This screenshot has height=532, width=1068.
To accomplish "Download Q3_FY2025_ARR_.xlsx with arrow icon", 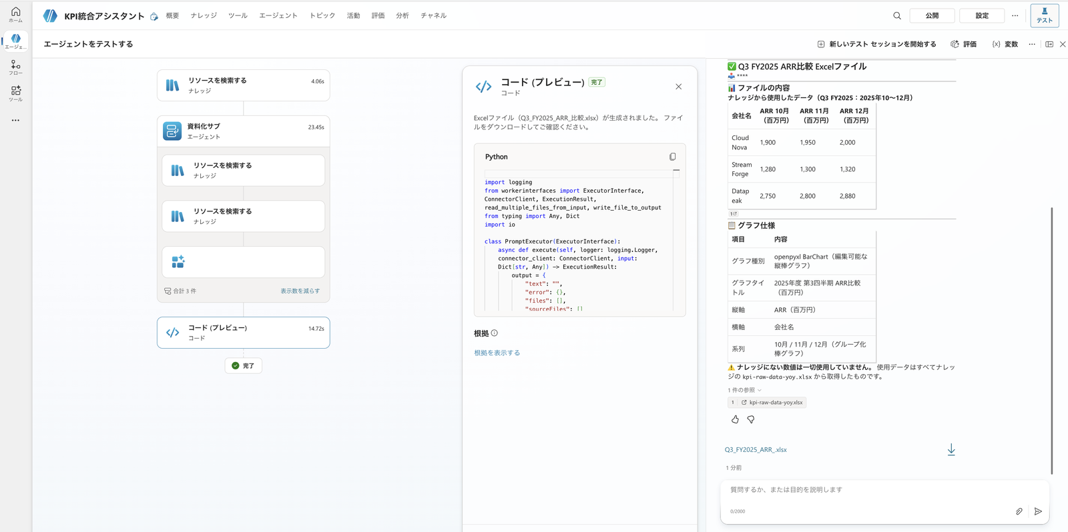I will click(951, 450).
